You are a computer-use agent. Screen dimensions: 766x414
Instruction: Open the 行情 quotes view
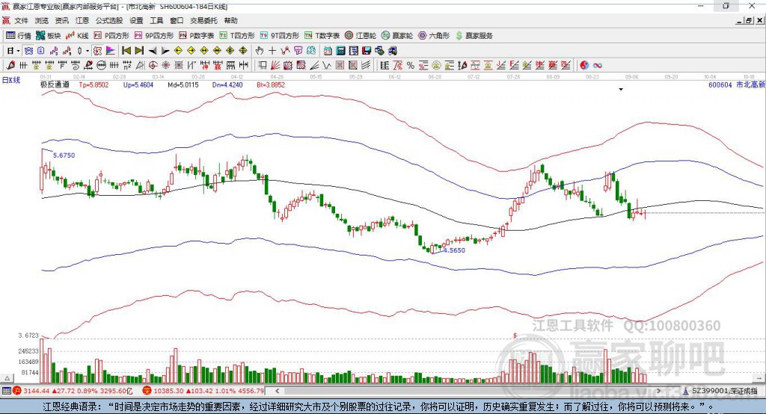tap(19, 36)
